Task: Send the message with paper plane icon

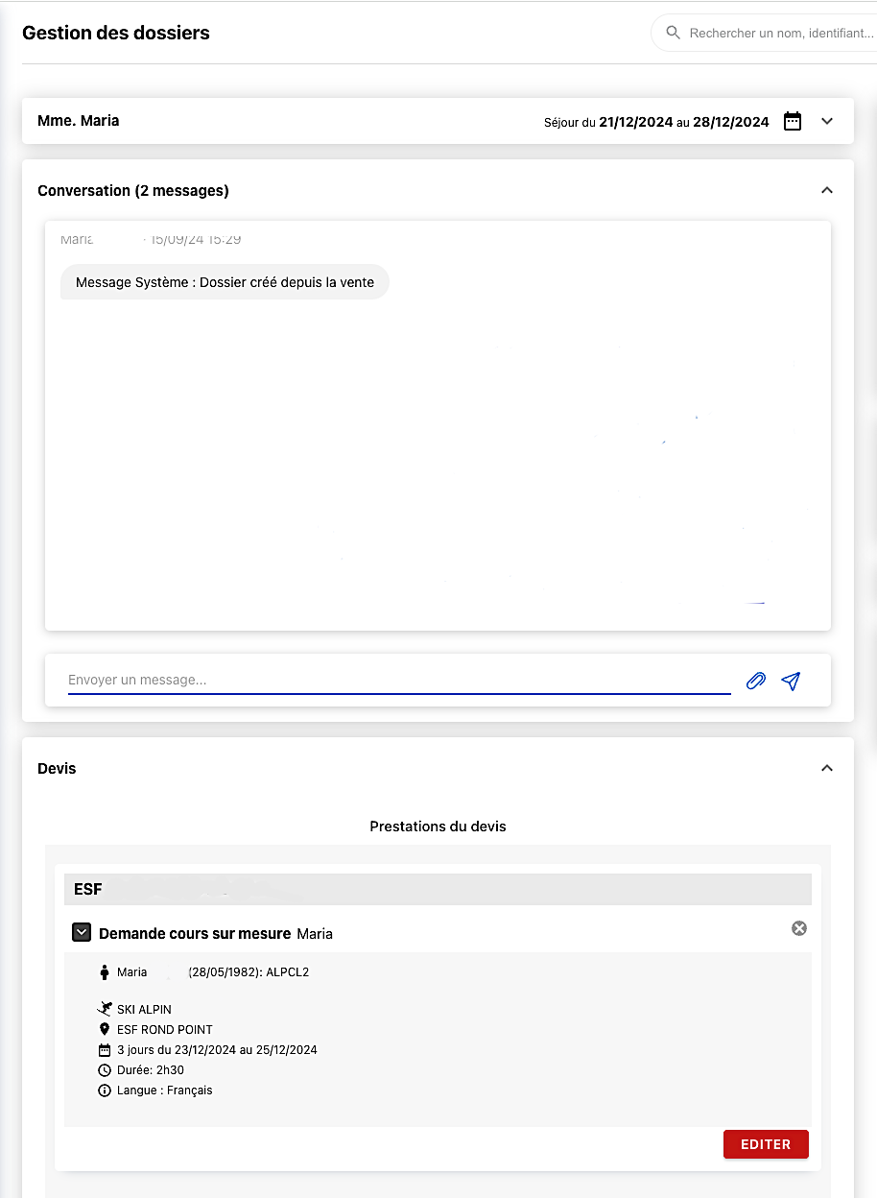Action: [x=791, y=681]
